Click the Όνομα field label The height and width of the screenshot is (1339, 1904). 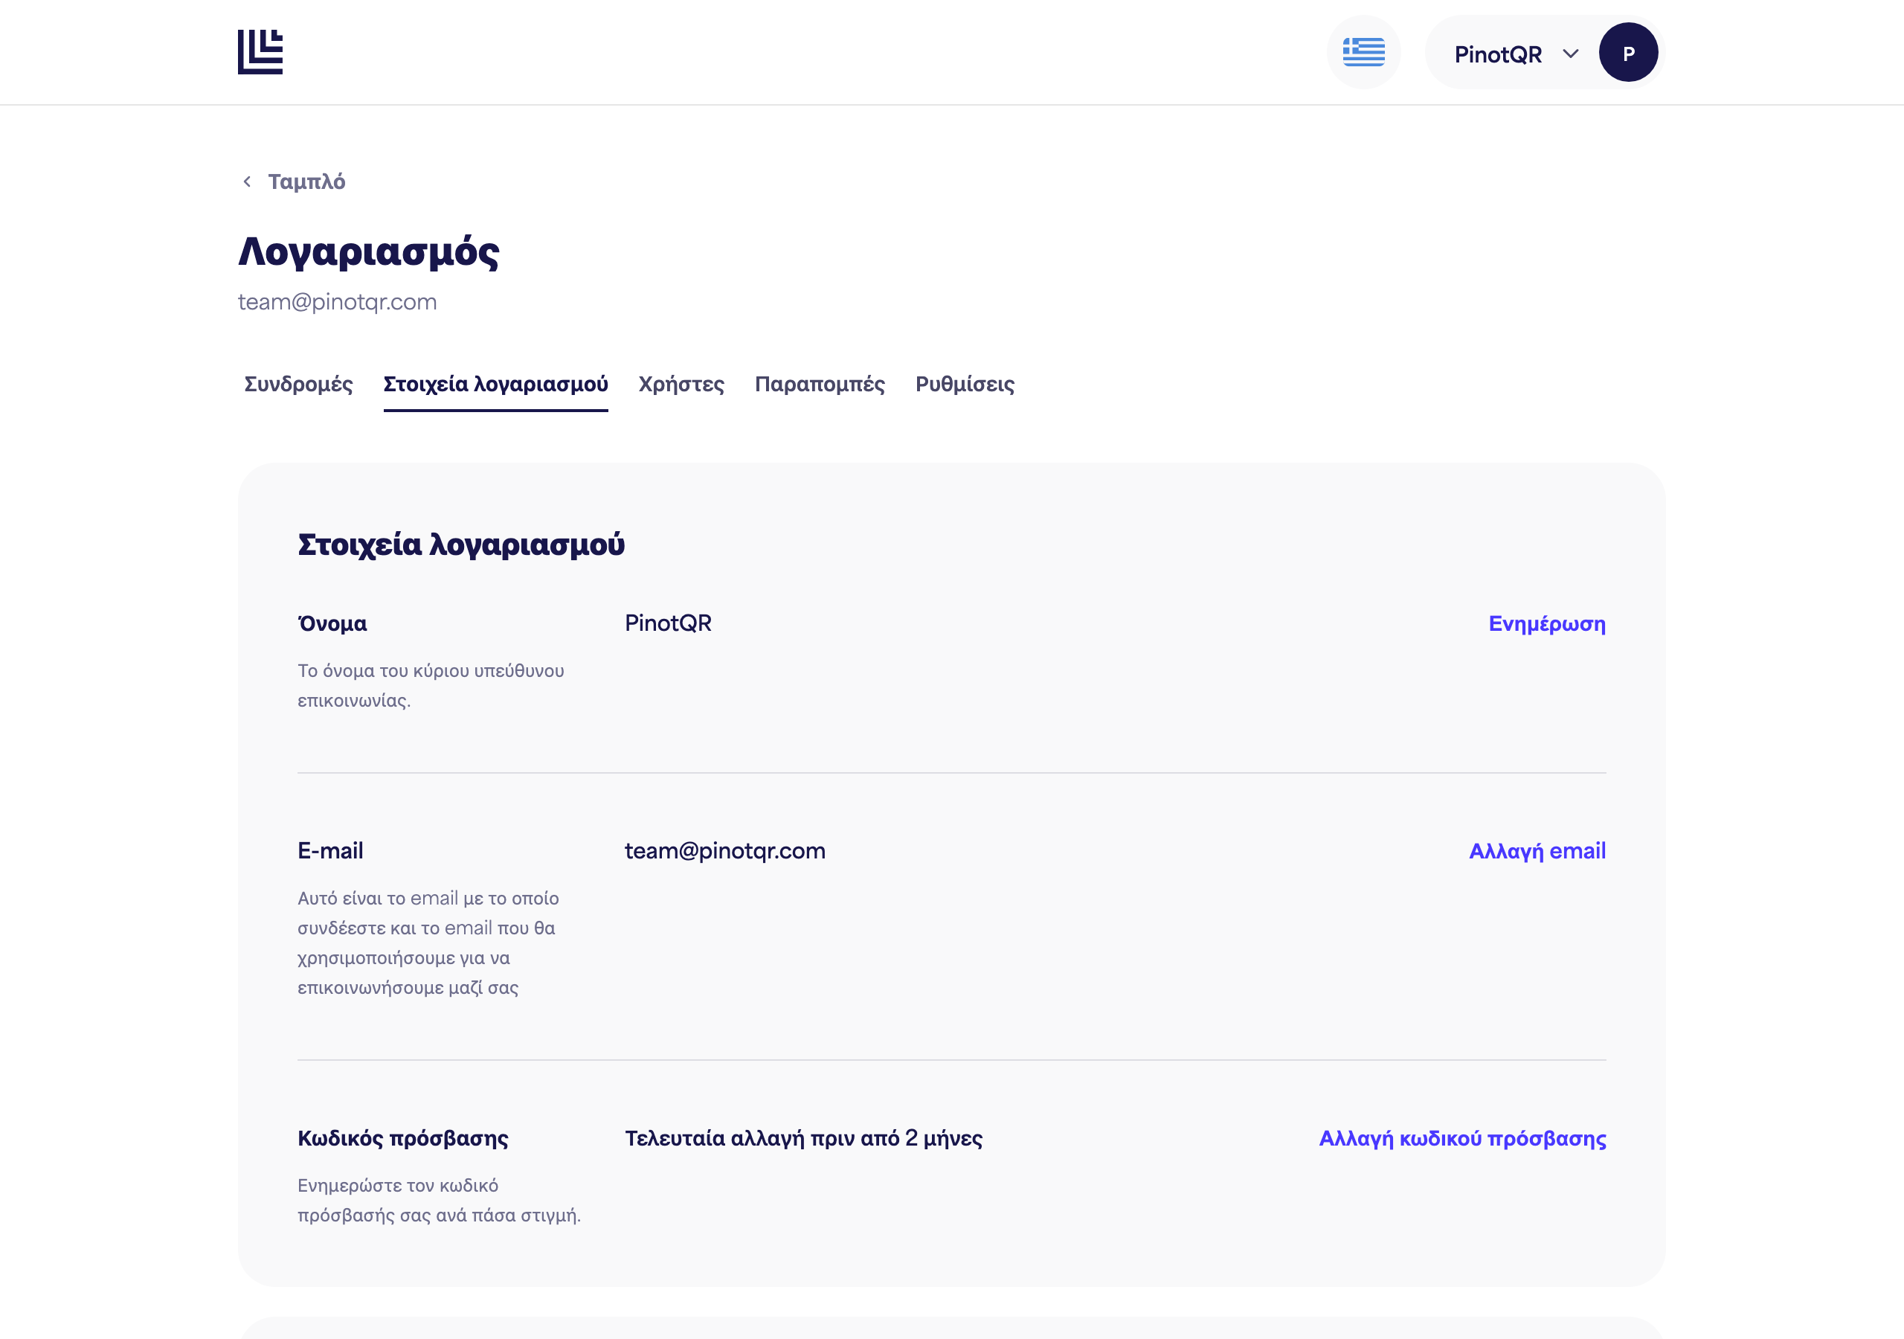pyautogui.click(x=332, y=623)
